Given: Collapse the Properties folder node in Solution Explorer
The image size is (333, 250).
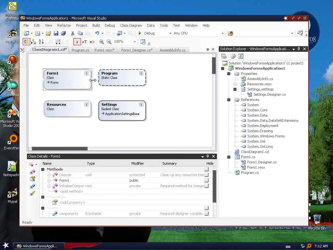Looking at the screenshot, I should point(229,74).
